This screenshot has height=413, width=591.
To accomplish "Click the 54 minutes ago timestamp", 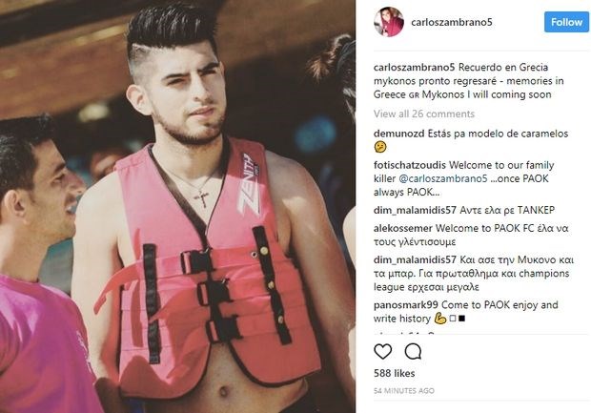I will tap(404, 391).
